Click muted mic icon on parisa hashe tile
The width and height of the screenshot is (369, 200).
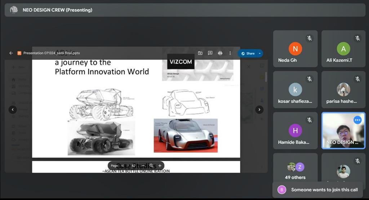click(358, 79)
